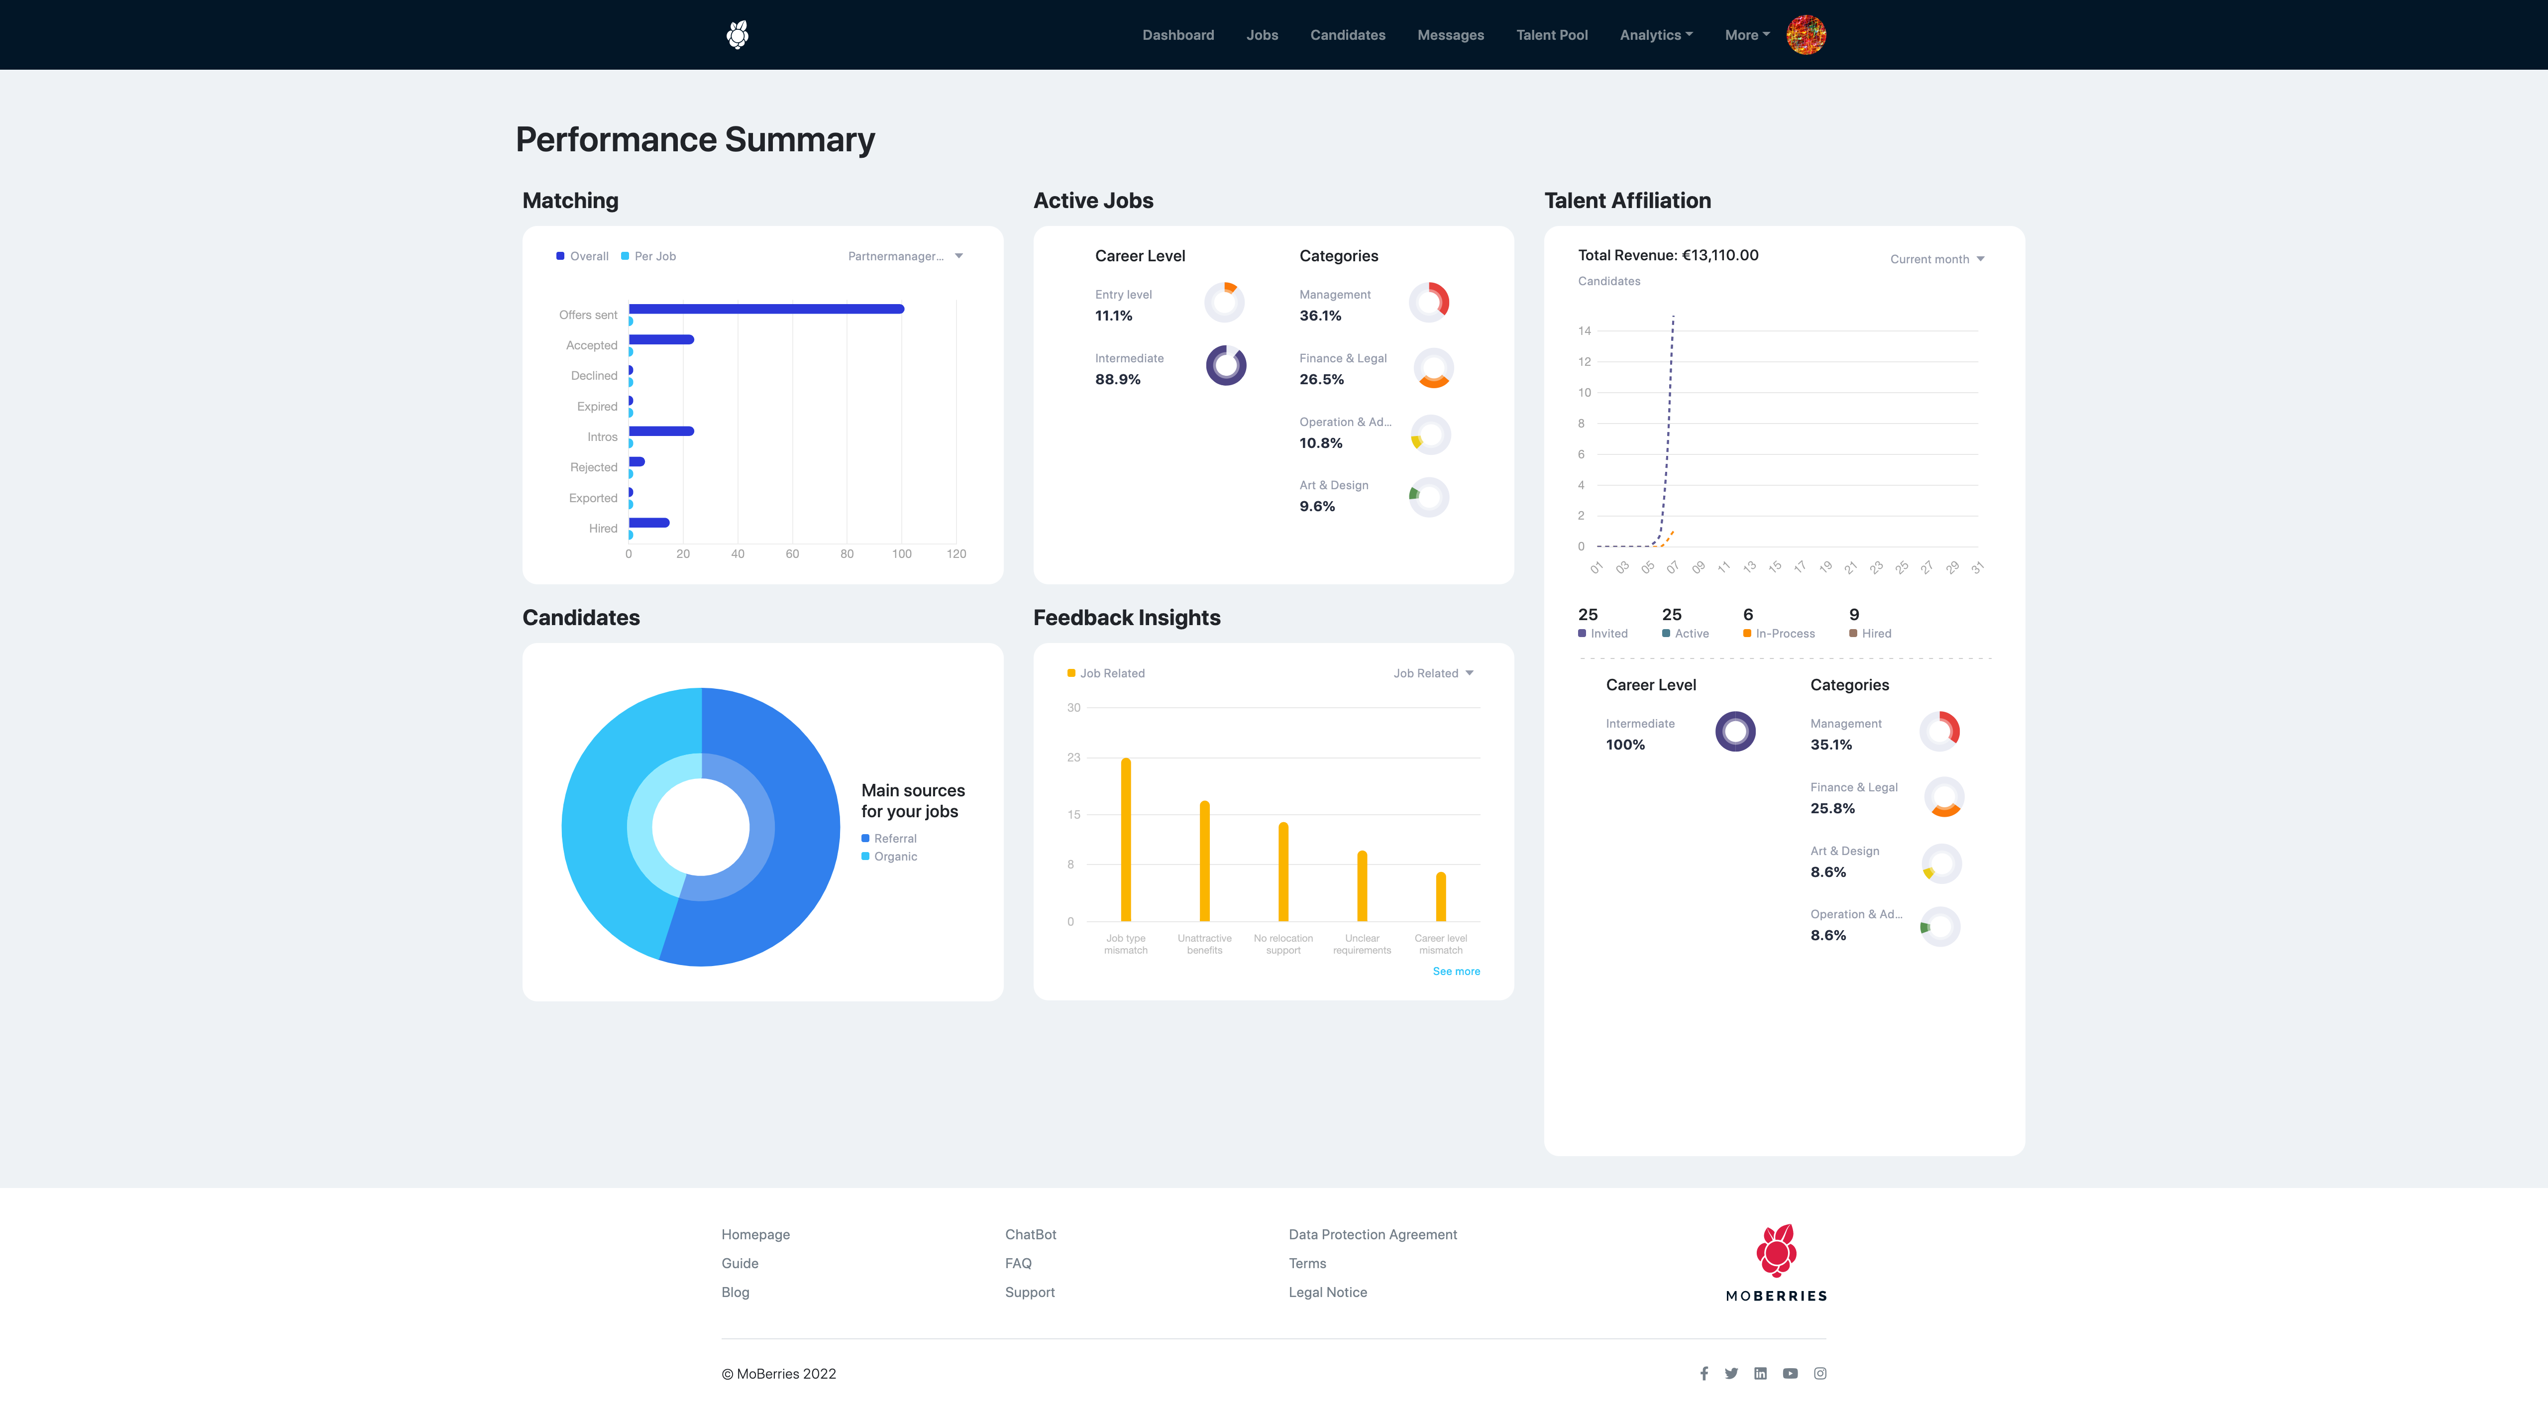Open the Current month dropdown in Talent Affiliation
Viewport: 2548px width, 1408px height.
[x=1935, y=259]
